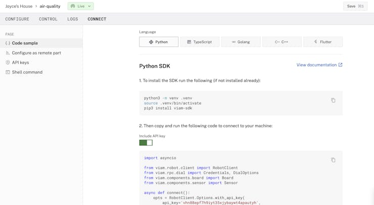Expand the Live dropdown chevron arrow
374x205 pixels.
(89, 7)
